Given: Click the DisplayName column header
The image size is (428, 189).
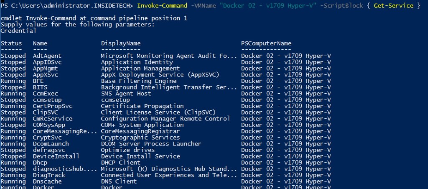Looking at the screenshot, I should pos(121,43).
